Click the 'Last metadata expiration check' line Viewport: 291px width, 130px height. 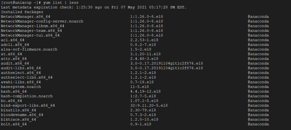coord(94,7)
